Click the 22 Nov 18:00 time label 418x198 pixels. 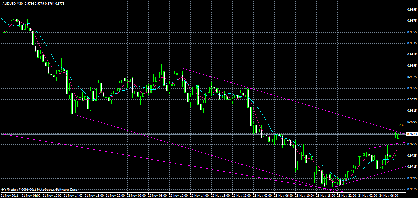221,195
